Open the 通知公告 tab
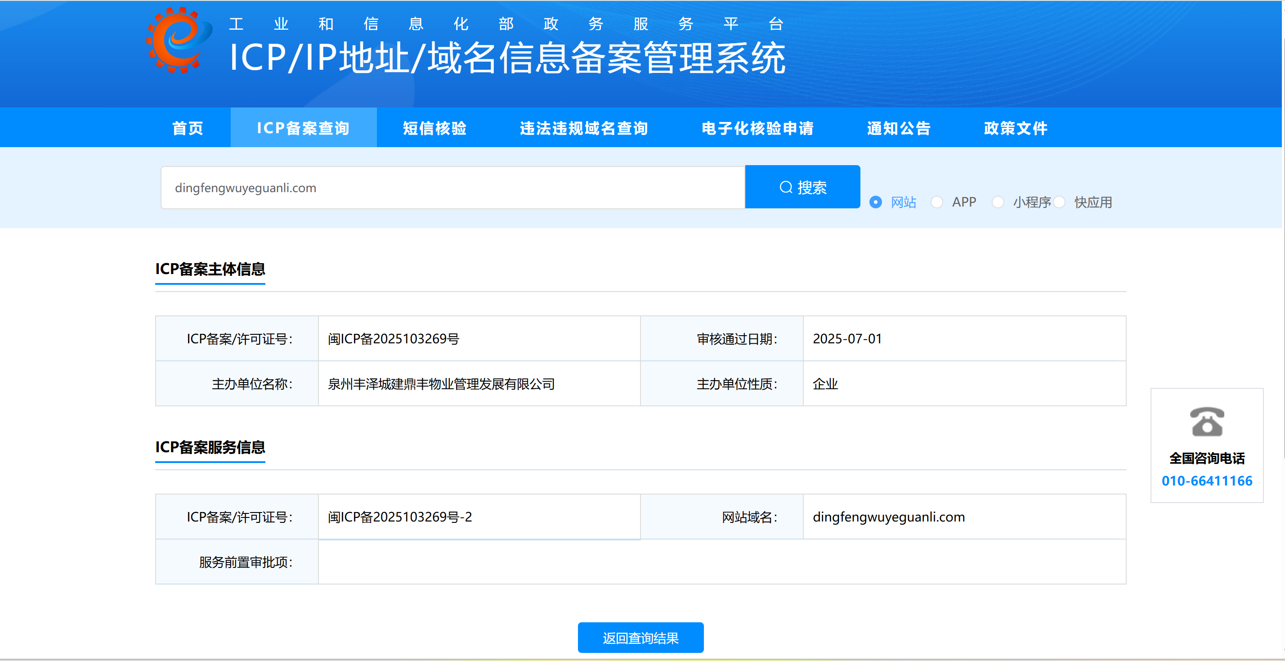1285x661 pixels. (x=898, y=128)
